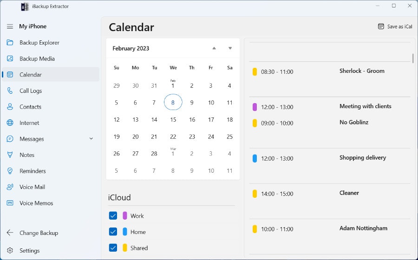
Task: Click the Messages chat bubble icon
Action: 10,139
